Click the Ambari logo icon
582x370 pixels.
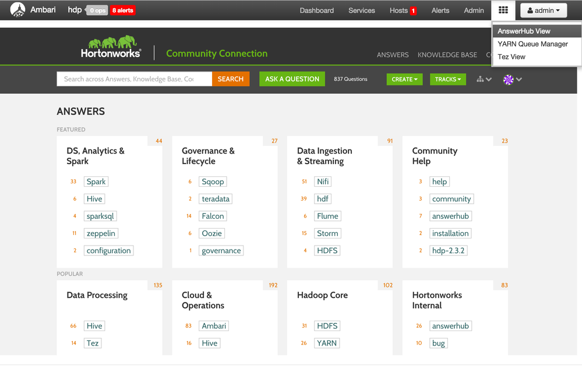point(17,10)
